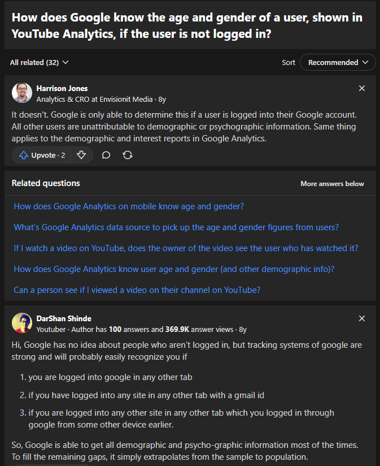Dismiss DarShan Shinde's answer with the X
The width and height of the screenshot is (380, 466).
(362, 318)
